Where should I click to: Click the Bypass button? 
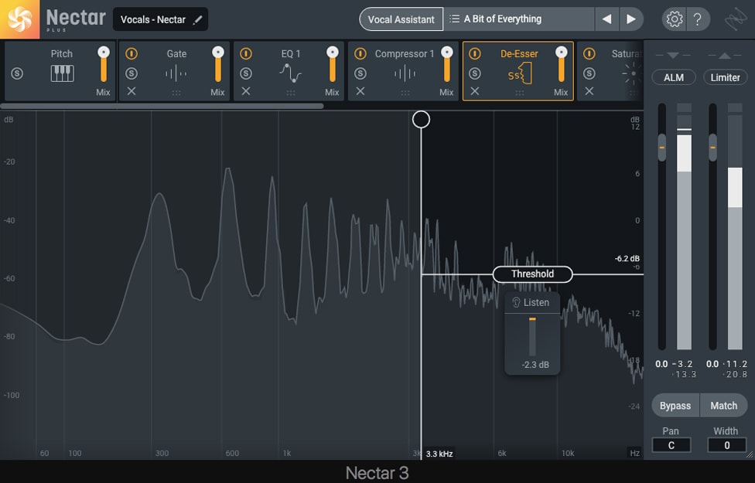pos(675,406)
